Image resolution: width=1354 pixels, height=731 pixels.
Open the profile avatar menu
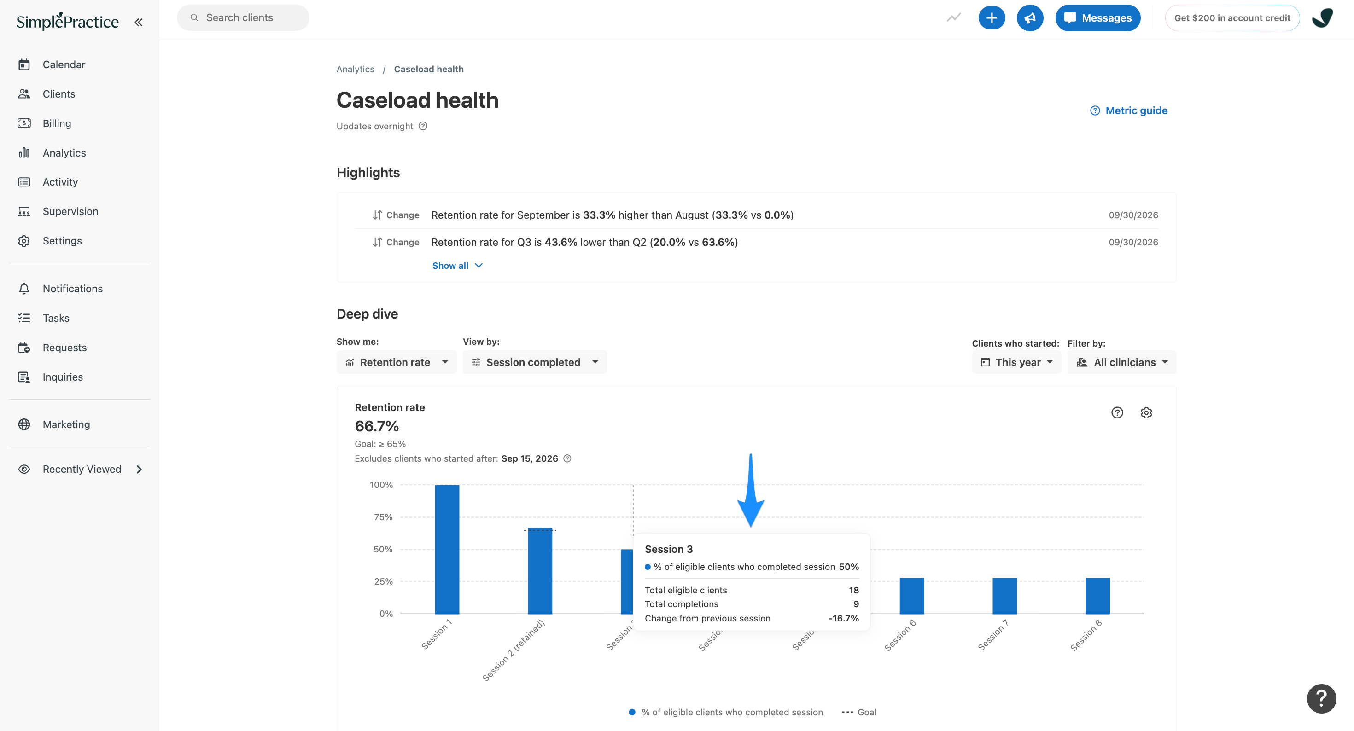1323,18
